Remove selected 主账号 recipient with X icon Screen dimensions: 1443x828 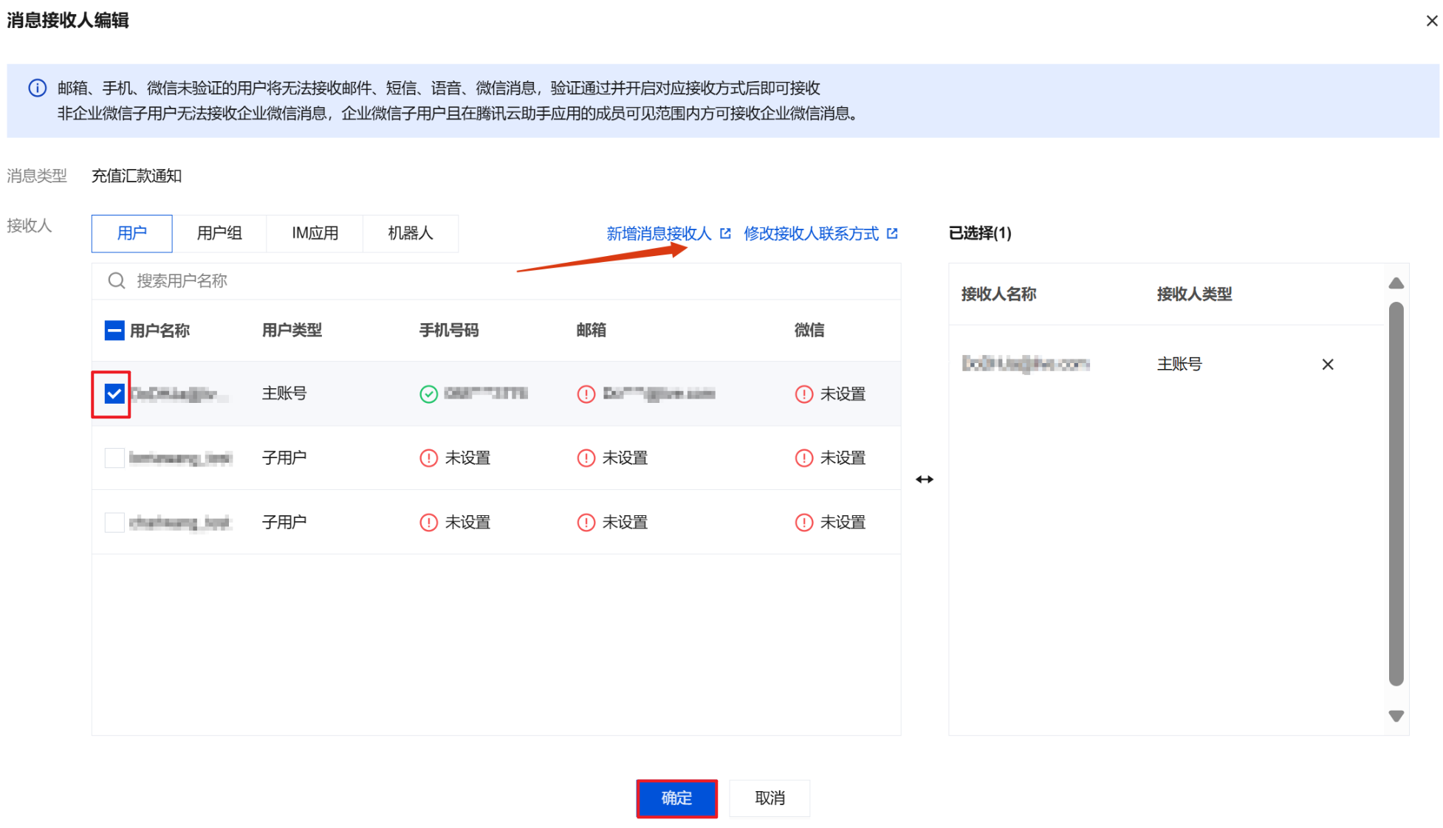1327,365
